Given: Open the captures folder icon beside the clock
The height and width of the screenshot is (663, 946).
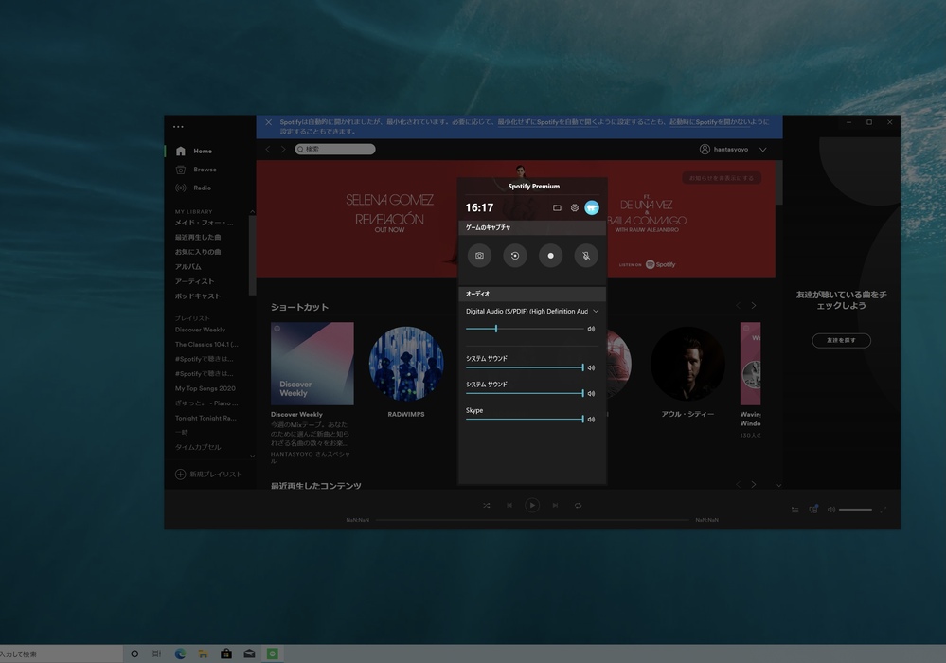Looking at the screenshot, I should click(557, 207).
